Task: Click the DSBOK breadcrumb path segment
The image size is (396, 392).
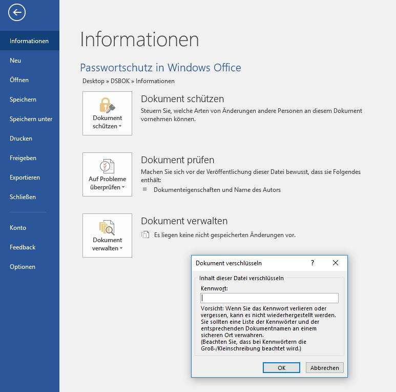Action: 120,81
